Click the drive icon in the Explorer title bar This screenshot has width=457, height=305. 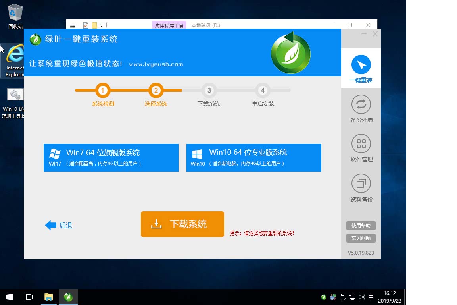73,26
